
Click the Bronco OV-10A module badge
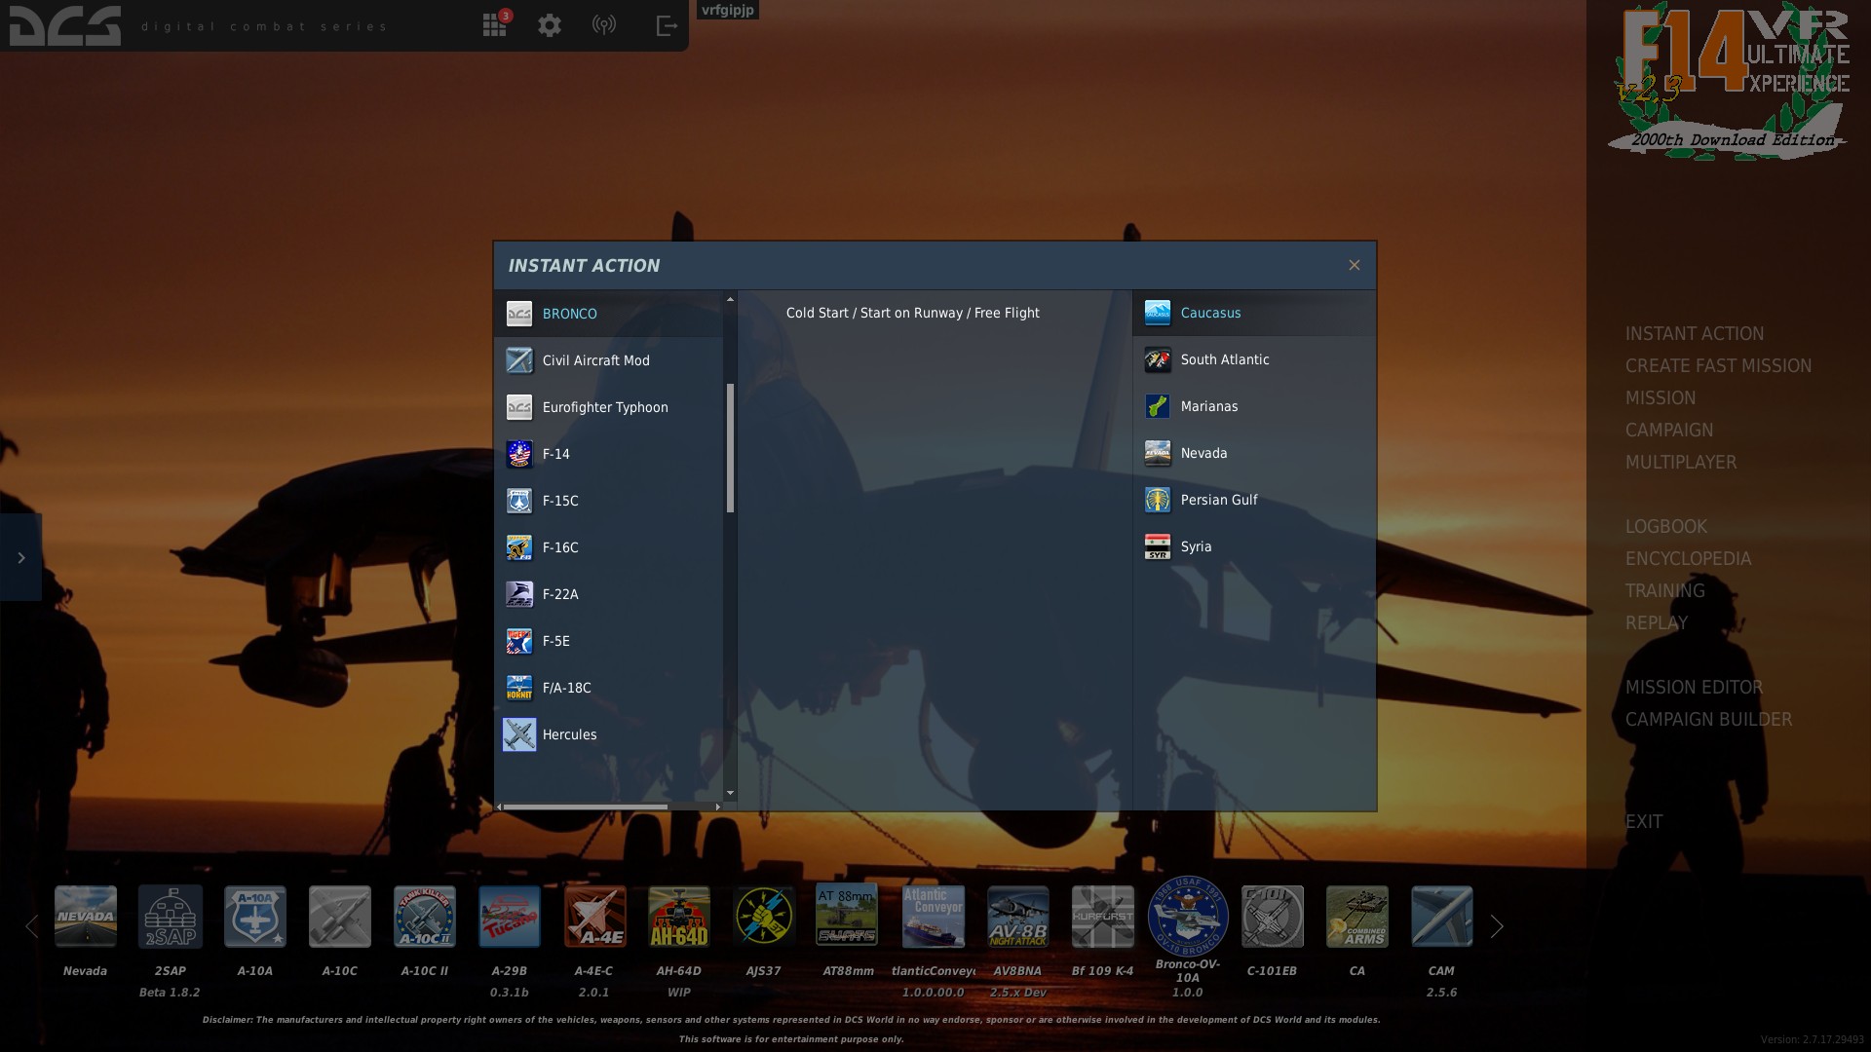pyautogui.click(x=1187, y=916)
